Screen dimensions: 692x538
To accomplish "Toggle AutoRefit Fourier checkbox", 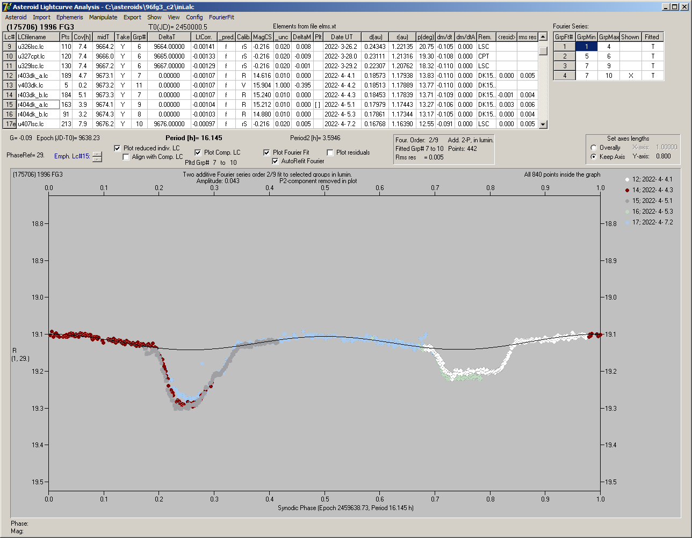I will [275, 161].
